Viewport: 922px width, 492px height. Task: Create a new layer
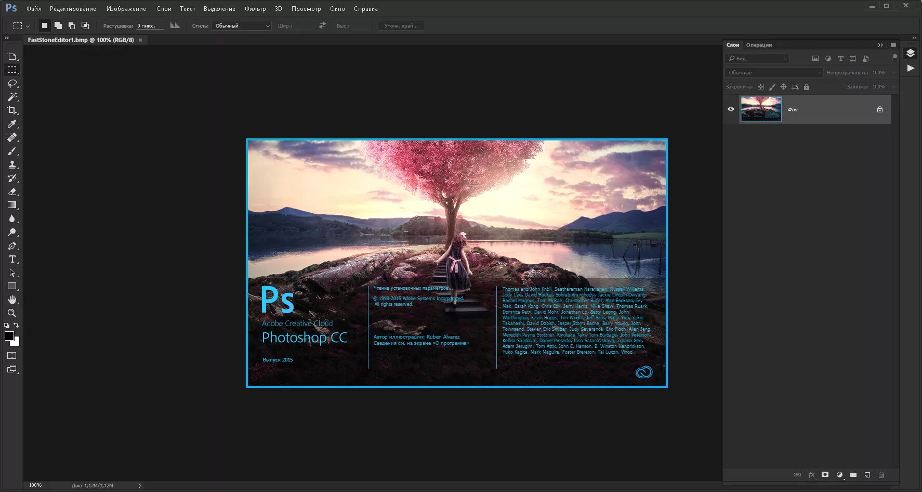click(x=867, y=474)
